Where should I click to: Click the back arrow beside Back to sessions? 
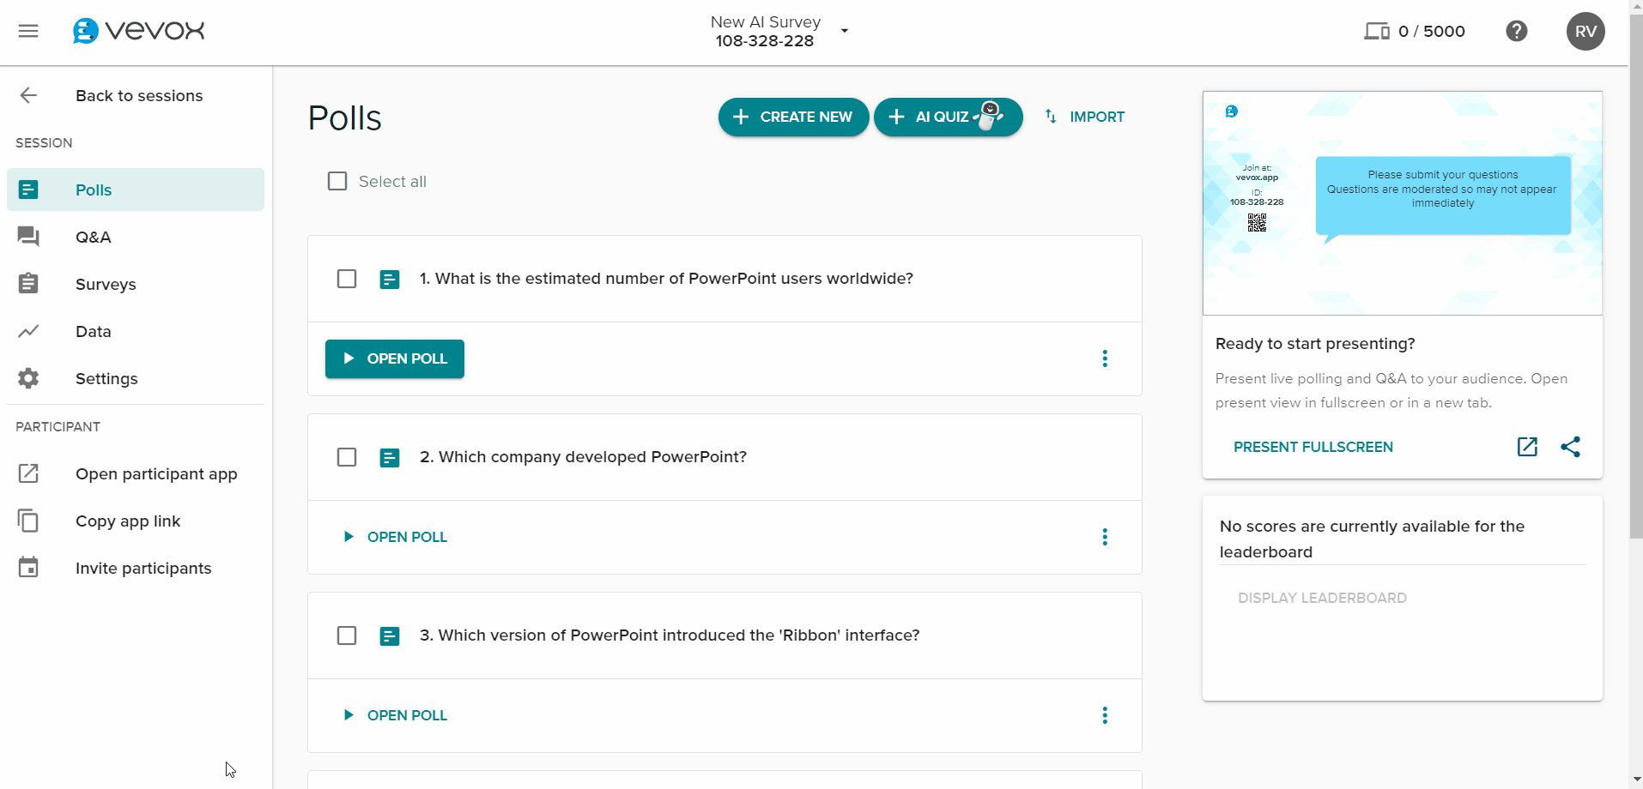tap(28, 95)
